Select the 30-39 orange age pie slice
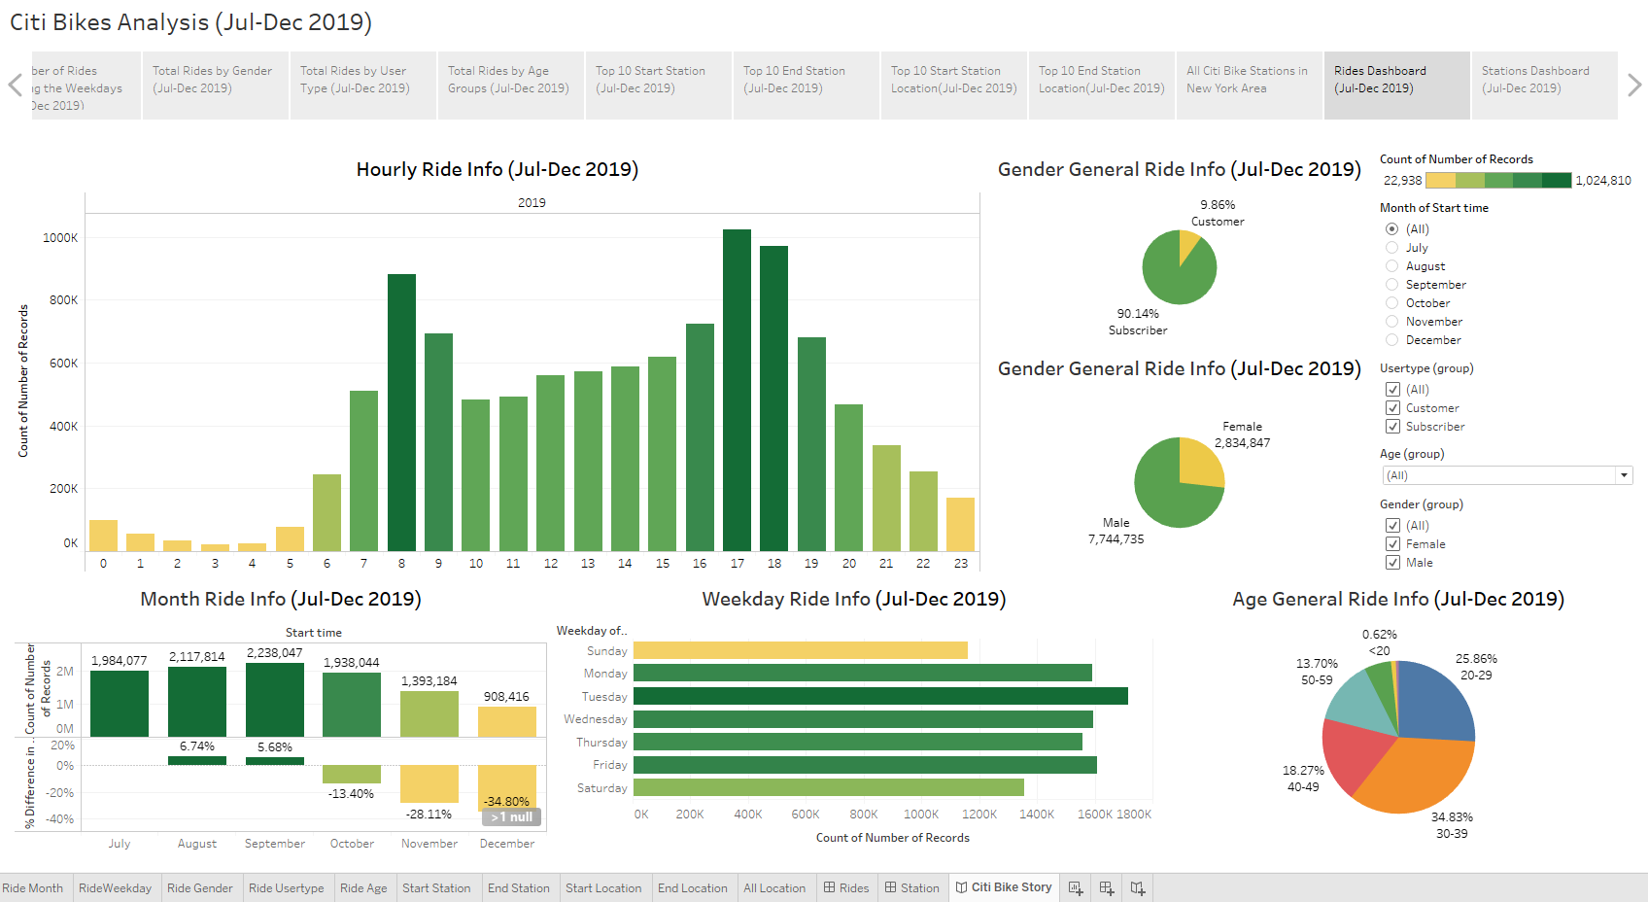The image size is (1648, 902). (x=1414, y=780)
